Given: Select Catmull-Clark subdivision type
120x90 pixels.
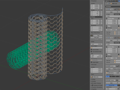Looking at the screenshot, I should pos(111,85).
